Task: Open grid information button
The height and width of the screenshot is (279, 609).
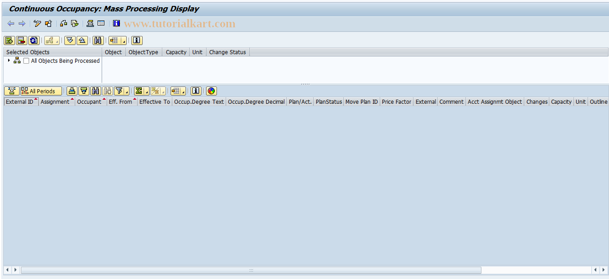Action: pyautogui.click(x=196, y=91)
